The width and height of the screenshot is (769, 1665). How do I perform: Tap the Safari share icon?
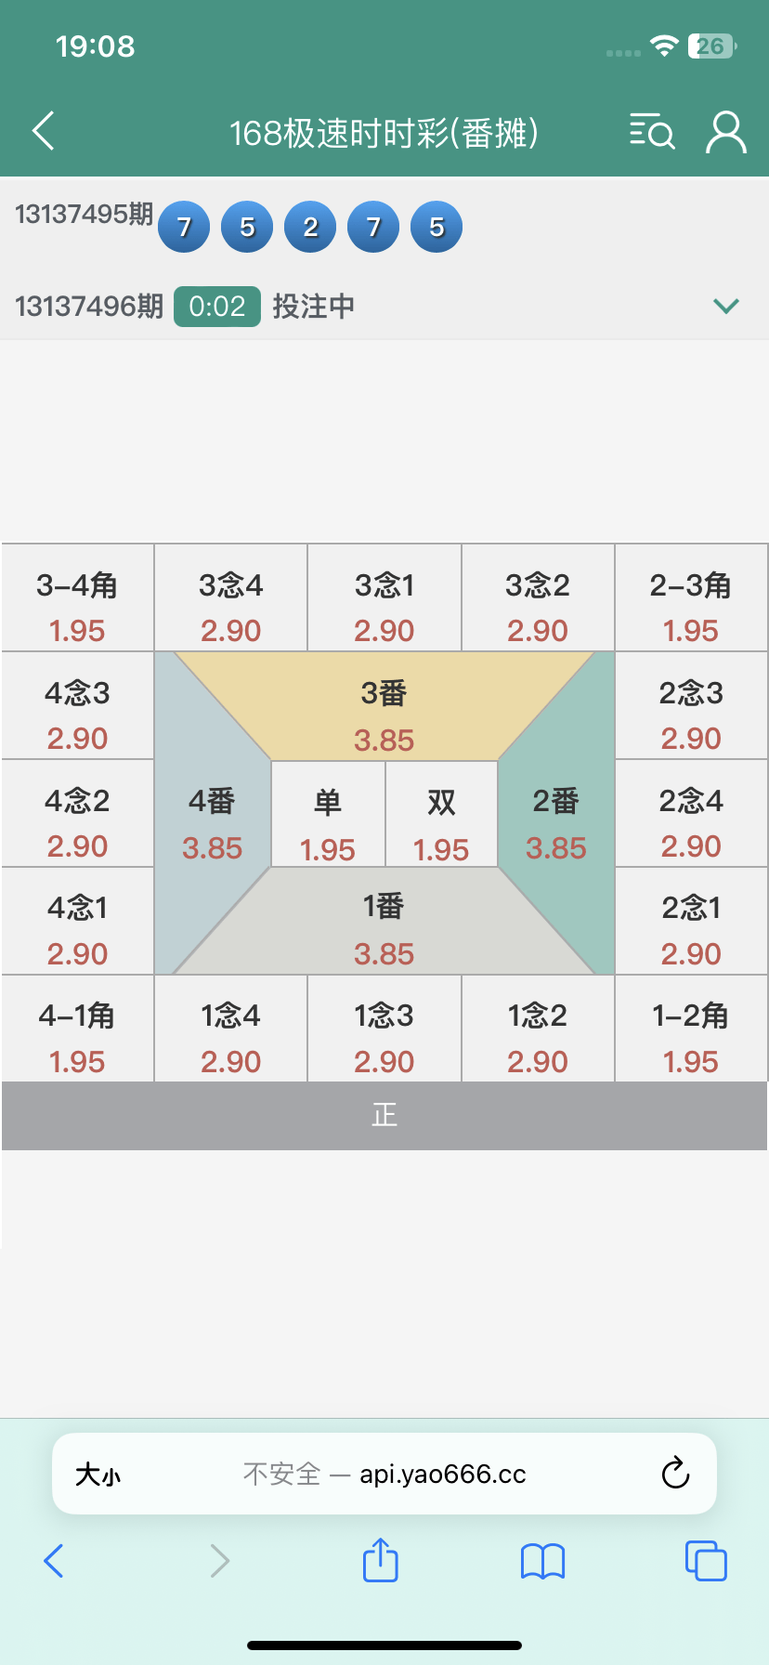click(x=380, y=1560)
